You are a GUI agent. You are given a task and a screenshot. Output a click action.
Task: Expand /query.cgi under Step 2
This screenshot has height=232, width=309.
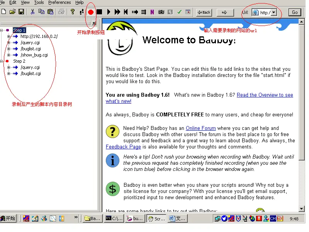click(8, 67)
